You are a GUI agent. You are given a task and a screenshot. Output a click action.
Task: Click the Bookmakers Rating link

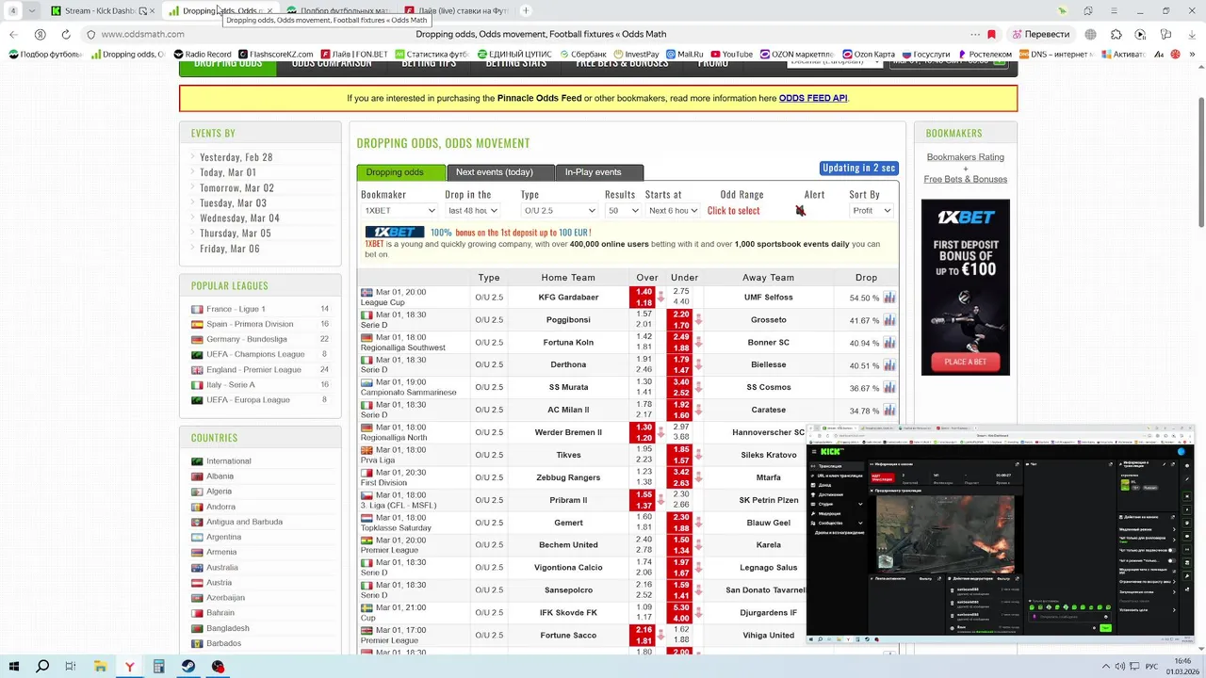tap(965, 157)
